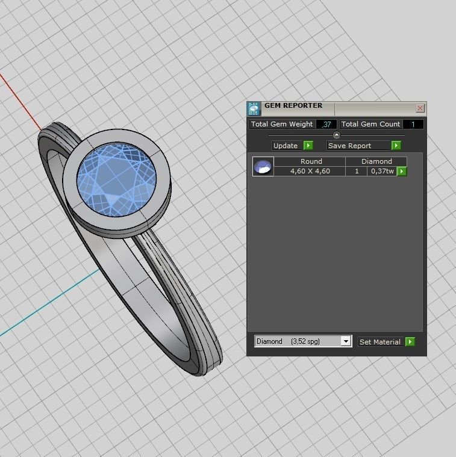Open the Diamond (3,52 spg) material dropdown
The image size is (456, 457).
click(x=346, y=341)
